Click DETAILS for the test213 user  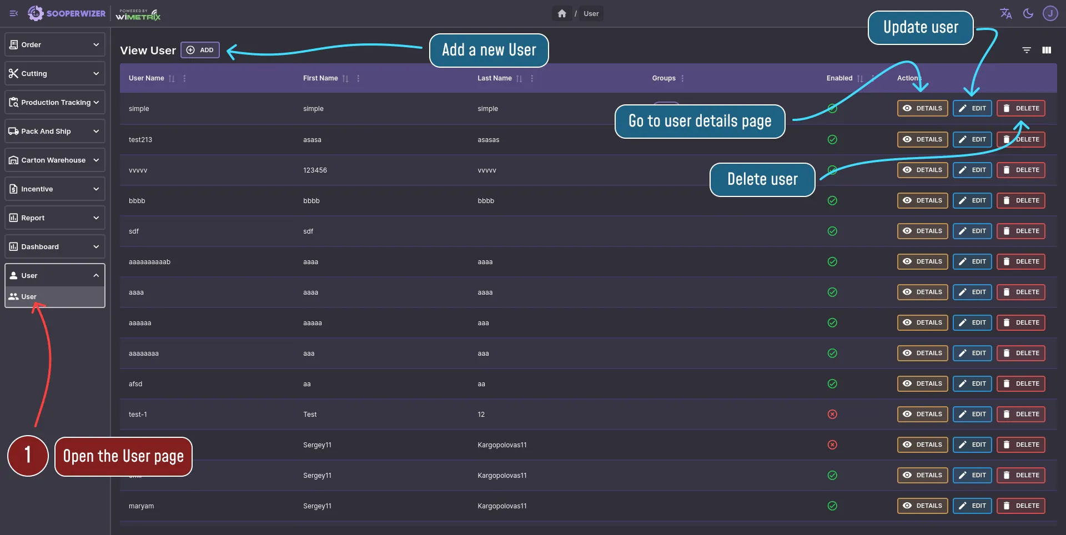(922, 139)
